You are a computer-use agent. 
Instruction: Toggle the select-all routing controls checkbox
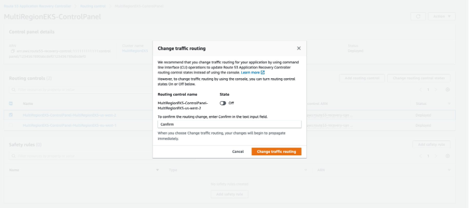11,104
